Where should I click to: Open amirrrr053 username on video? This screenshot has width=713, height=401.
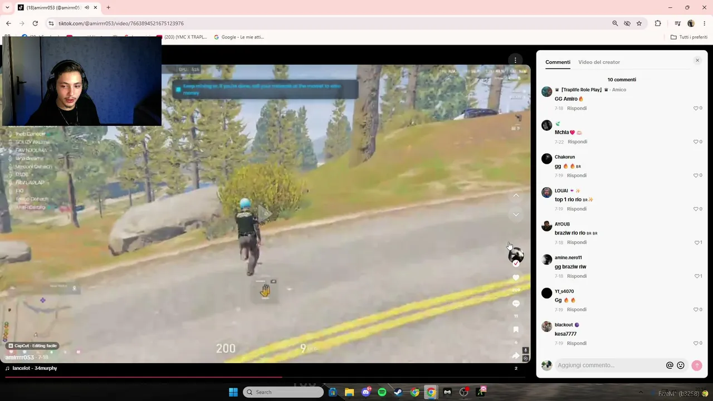click(x=19, y=358)
